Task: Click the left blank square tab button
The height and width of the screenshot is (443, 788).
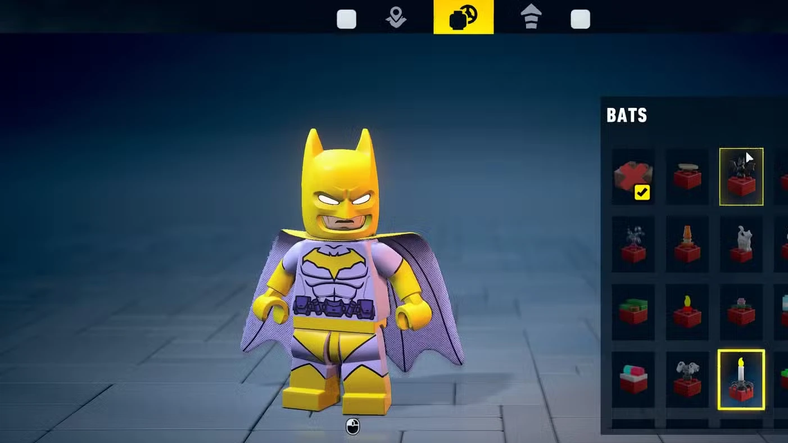Action: (x=346, y=19)
